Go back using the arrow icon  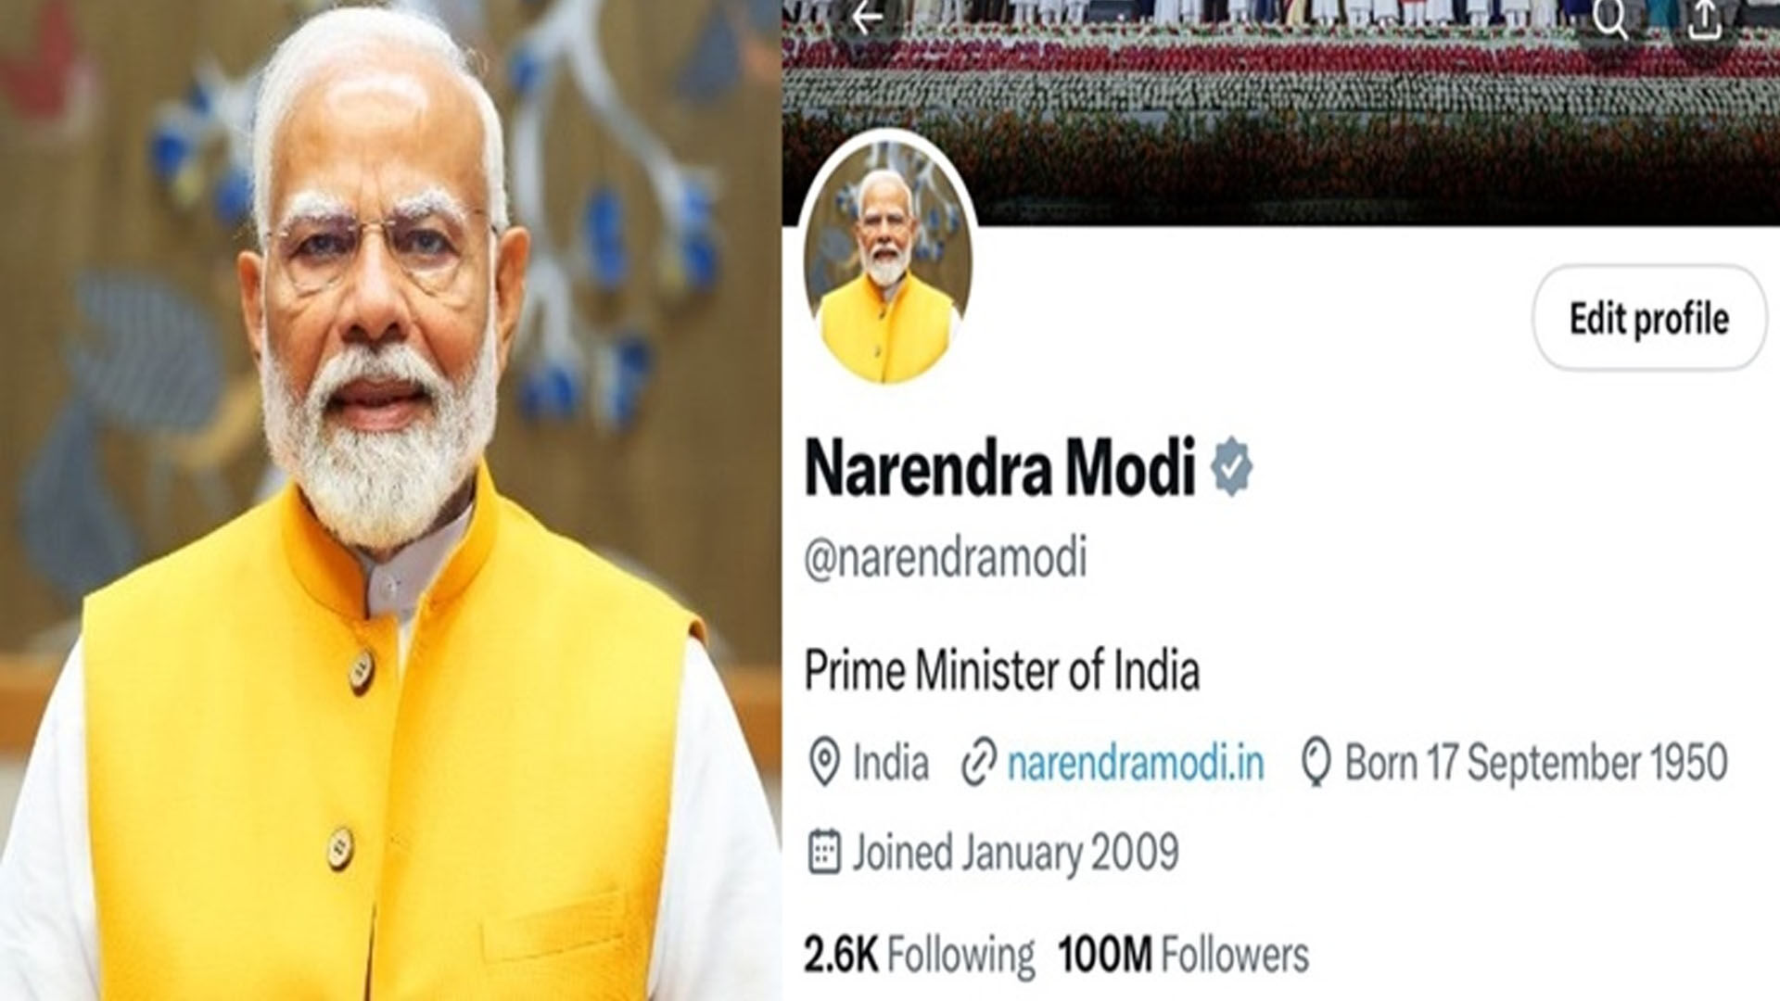(867, 18)
